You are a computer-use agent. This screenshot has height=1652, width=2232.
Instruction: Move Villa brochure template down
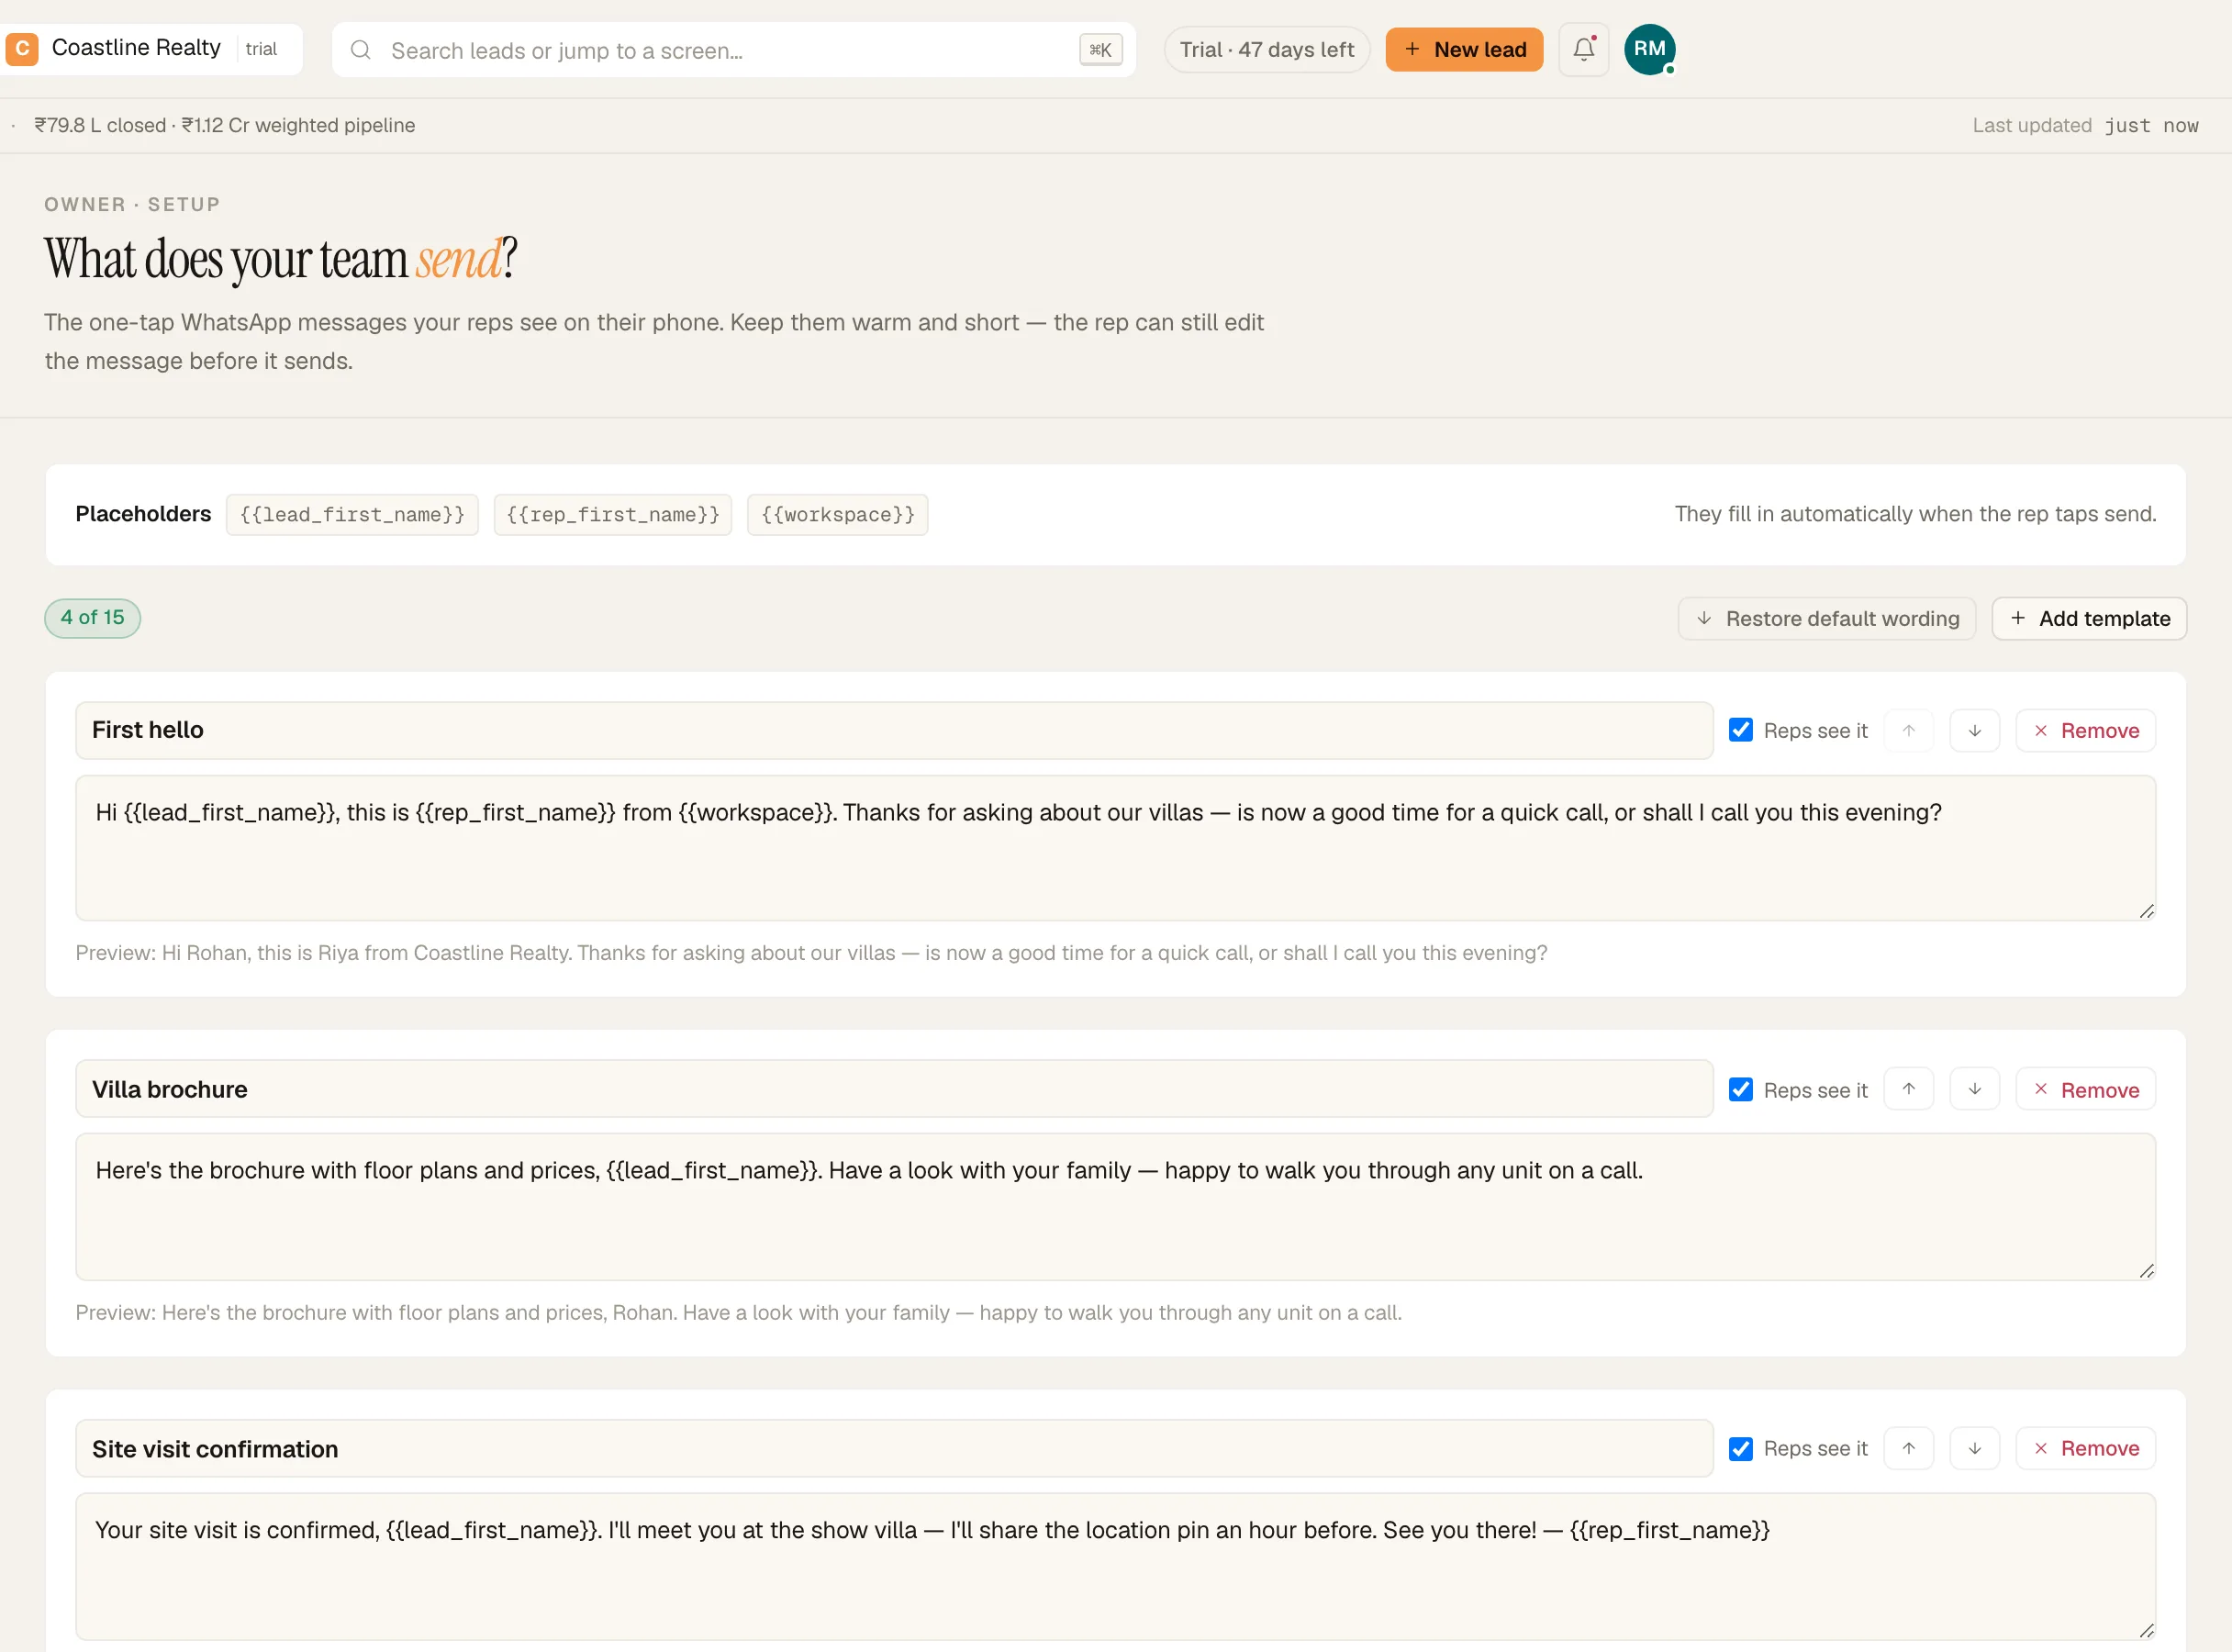(x=1974, y=1089)
